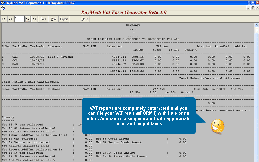259x162 pixels.
Task: Minimize the inner report window
Action: 248,8
